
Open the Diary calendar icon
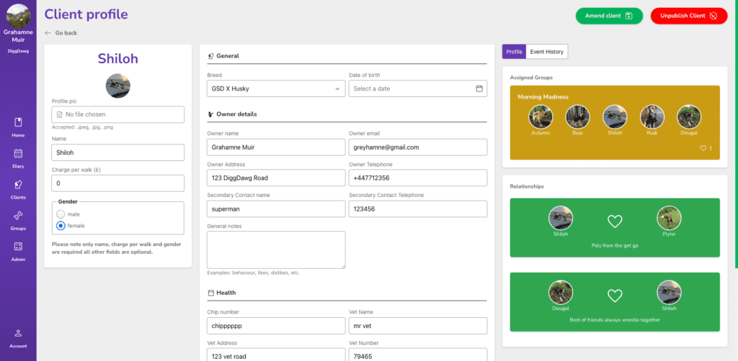[x=18, y=153]
